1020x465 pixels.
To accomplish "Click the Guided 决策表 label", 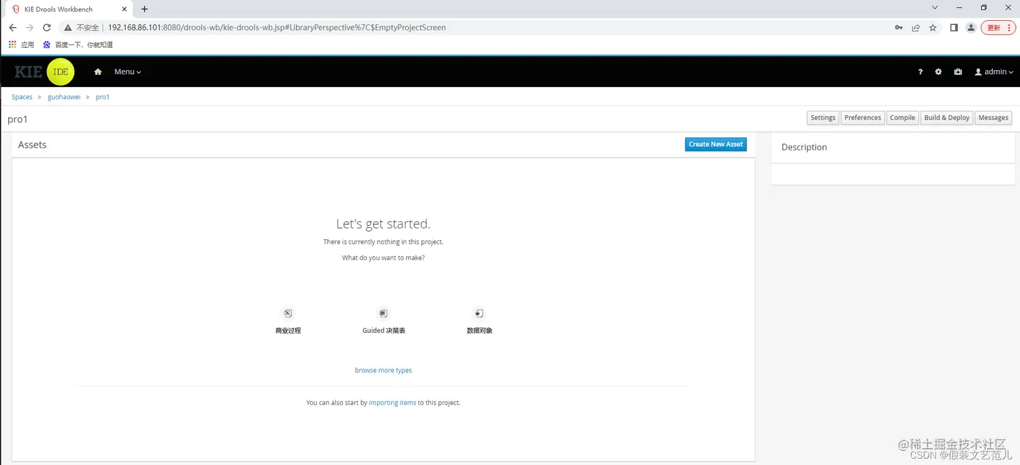I will [384, 331].
